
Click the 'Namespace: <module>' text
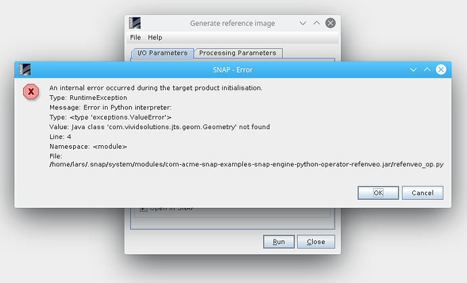(x=88, y=147)
